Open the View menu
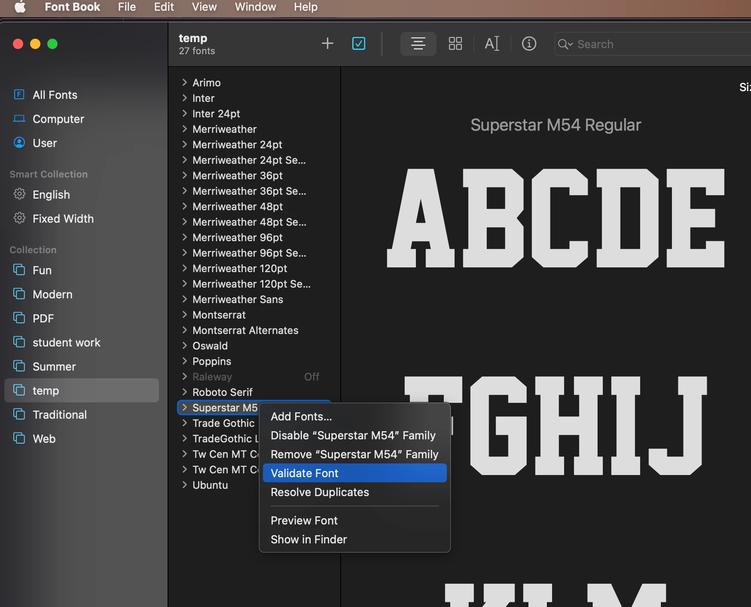 tap(204, 7)
